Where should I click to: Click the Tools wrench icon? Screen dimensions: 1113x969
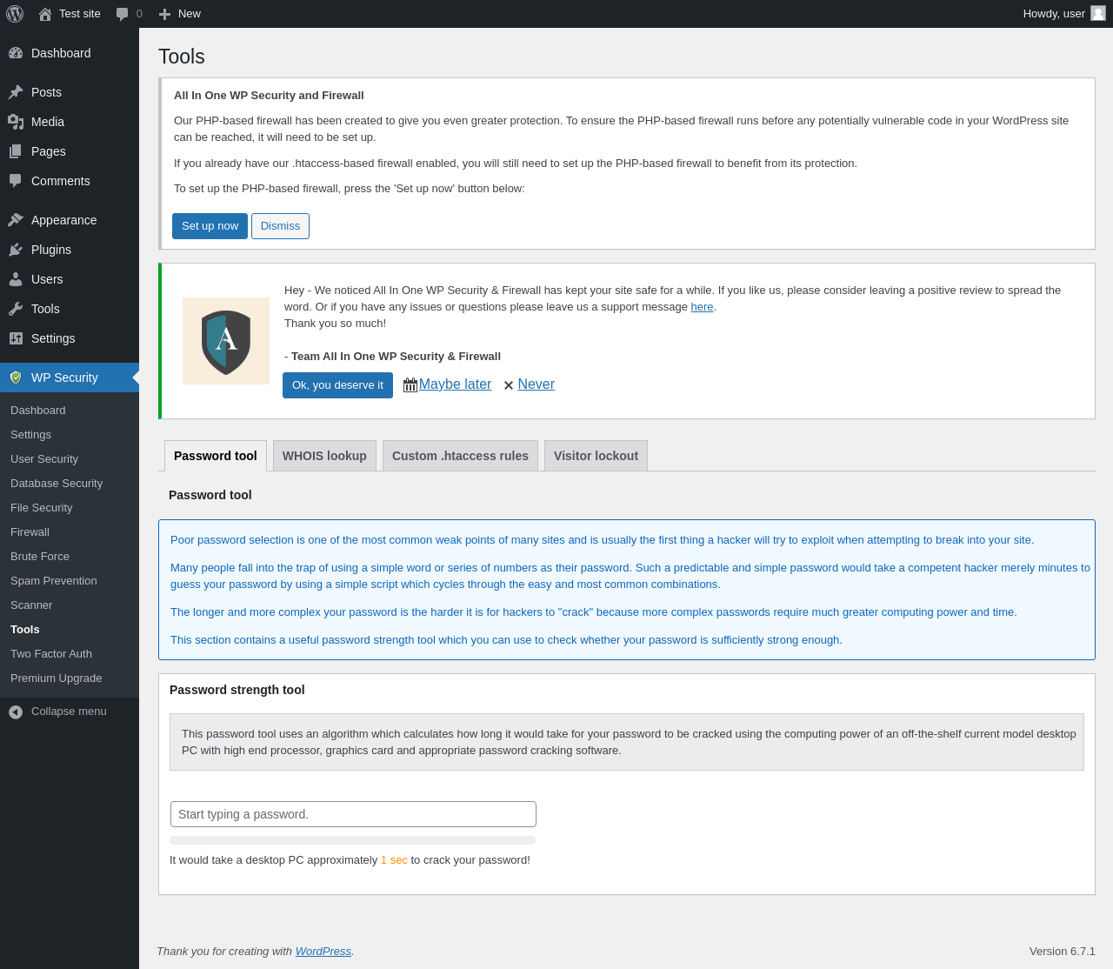(x=16, y=309)
